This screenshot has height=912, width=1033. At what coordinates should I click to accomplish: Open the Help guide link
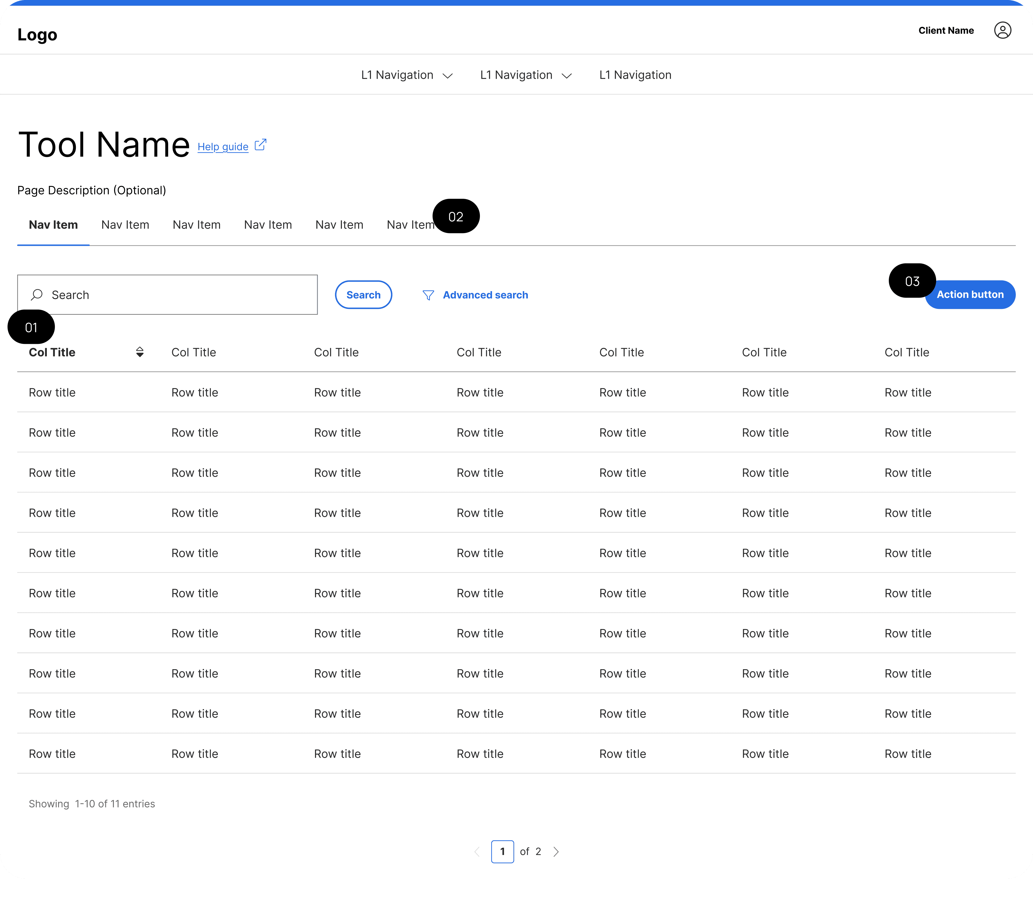click(222, 147)
